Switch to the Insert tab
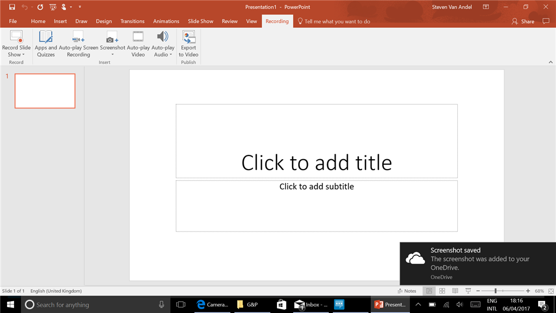556x313 pixels. tap(60, 21)
